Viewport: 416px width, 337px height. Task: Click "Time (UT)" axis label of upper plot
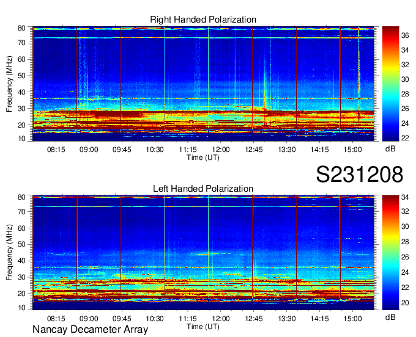click(203, 158)
